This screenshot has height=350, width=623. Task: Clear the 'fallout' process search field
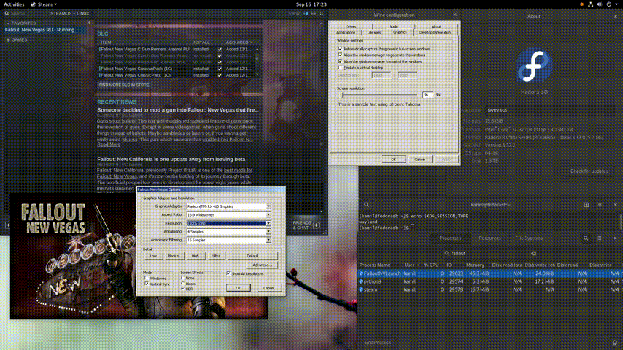tap(533, 254)
